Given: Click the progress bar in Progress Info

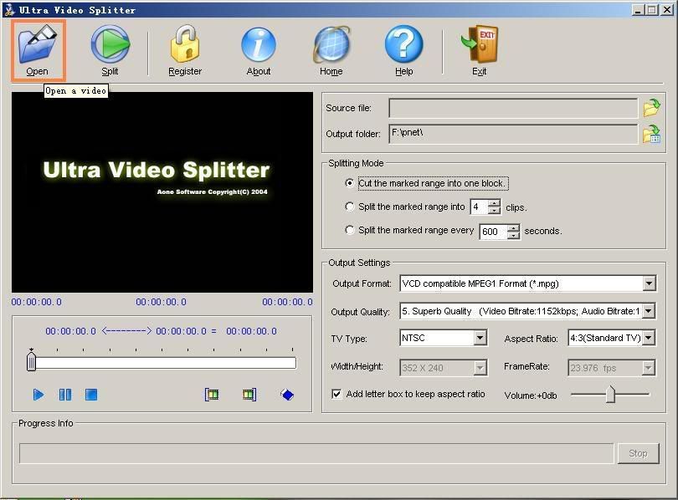Looking at the screenshot, I should click(x=316, y=453).
